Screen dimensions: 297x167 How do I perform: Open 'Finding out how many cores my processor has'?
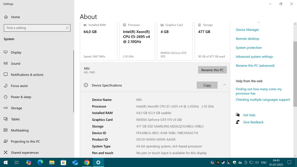259,91
